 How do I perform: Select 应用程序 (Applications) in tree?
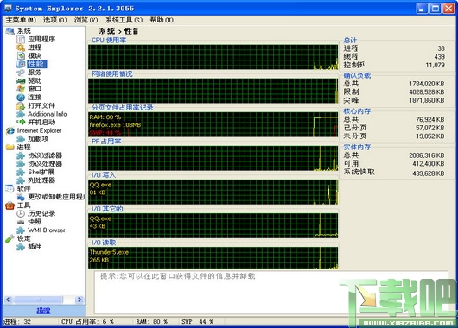click(x=41, y=39)
